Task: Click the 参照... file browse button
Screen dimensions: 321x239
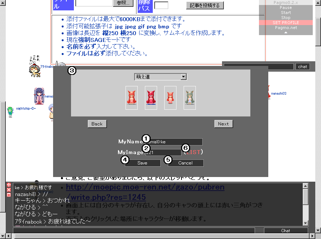Action: (x=123, y=3)
